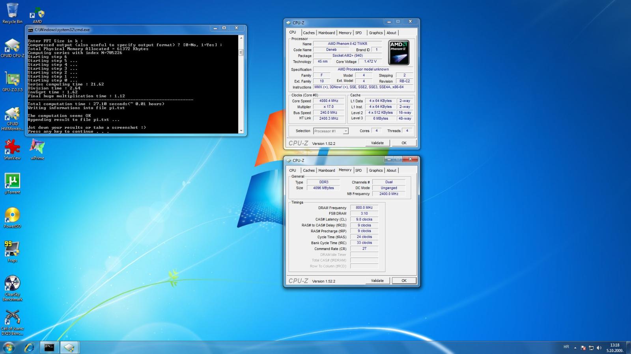The width and height of the screenshot is (631, 354).
Task: Launch Internet Explorer from taskbar
Action: (x=29, y=347)
